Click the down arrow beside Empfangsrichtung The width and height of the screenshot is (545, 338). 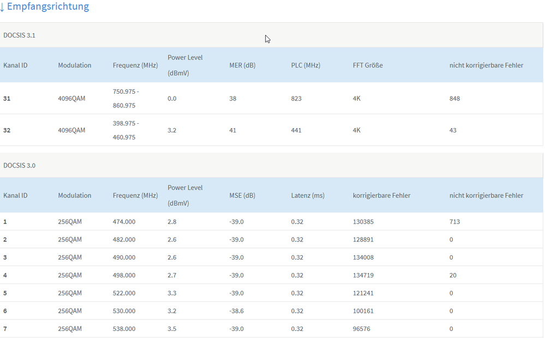[2, 7]
